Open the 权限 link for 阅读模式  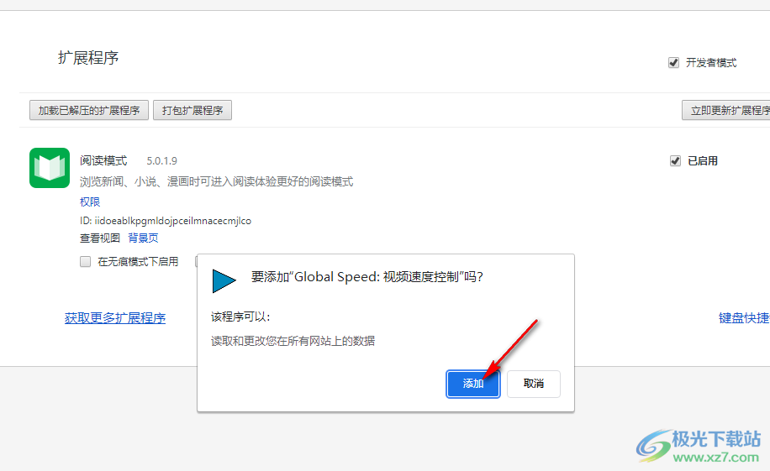(x=90, y=201)
